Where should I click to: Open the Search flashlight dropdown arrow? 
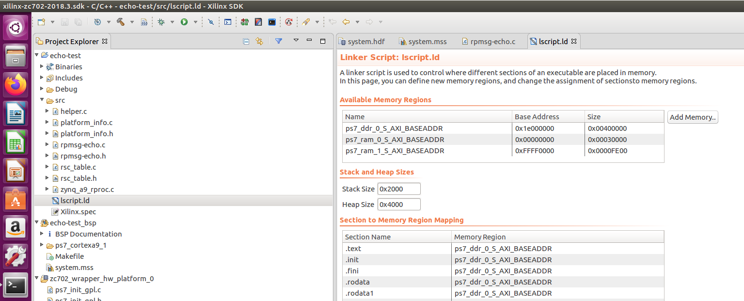tap(317, 22)
